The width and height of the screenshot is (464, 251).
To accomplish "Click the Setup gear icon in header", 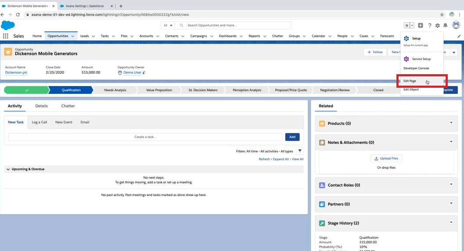I will tap(437, 25).
